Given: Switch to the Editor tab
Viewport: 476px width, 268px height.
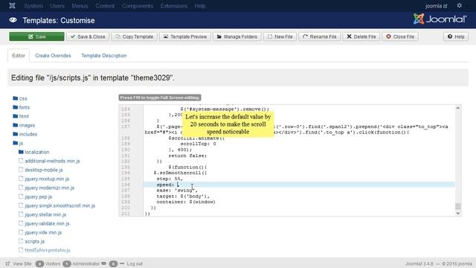Looking at the screenshot, I should [19, 56].
